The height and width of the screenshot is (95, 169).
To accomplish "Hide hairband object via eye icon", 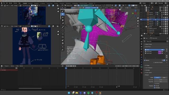I will [163, 25].
